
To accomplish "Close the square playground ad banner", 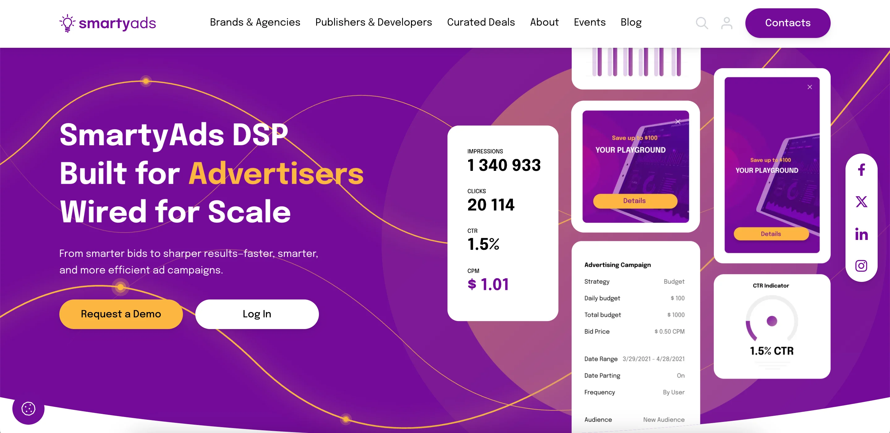I will [677, 122].
